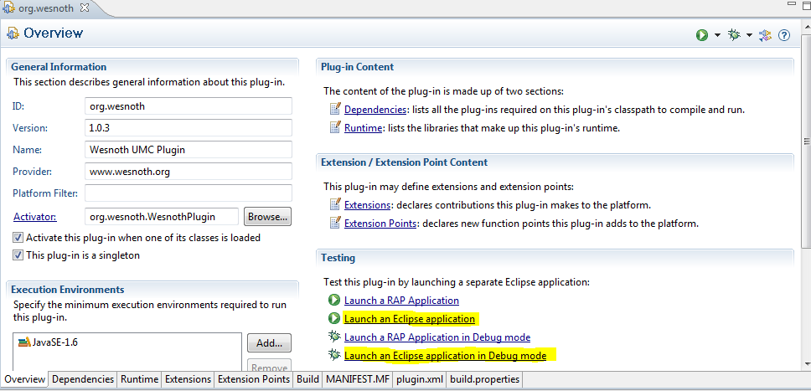Toggle Activate this plug-in when class loaded

click(x=18, y=238)
